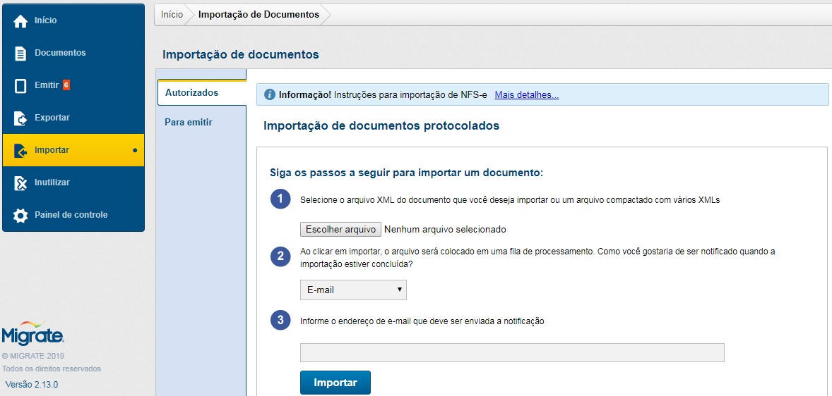Open Painel de controle gear icon
The height and width of the screenshot is (396, 832).
pyautogui.click(x=20, y=216)
